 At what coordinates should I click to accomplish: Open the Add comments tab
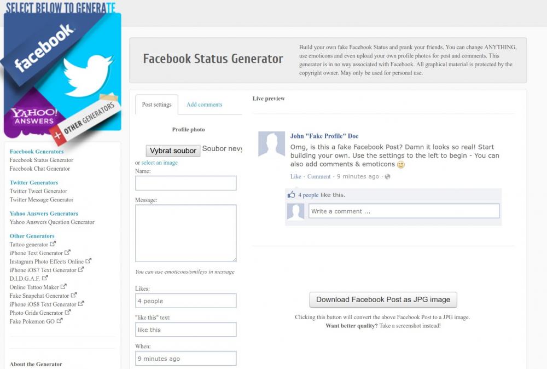[205, 105]
